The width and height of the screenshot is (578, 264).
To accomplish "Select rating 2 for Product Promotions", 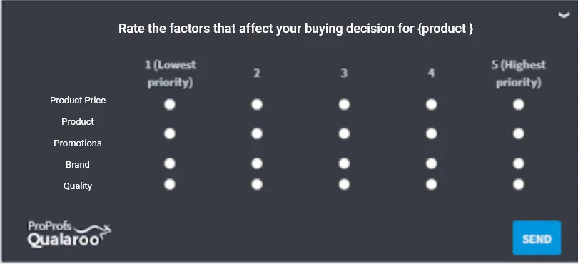I will point(257,133).
